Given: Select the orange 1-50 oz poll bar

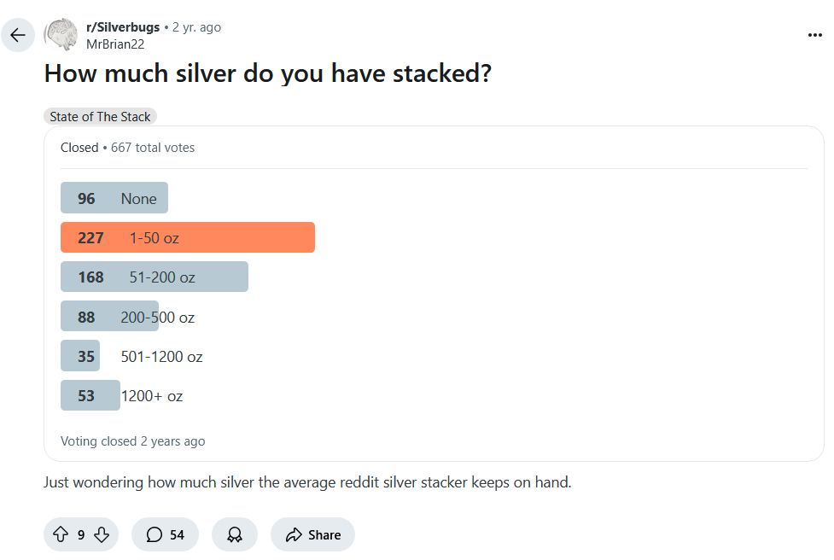Looking at the screenshot, I should point(188,237).
